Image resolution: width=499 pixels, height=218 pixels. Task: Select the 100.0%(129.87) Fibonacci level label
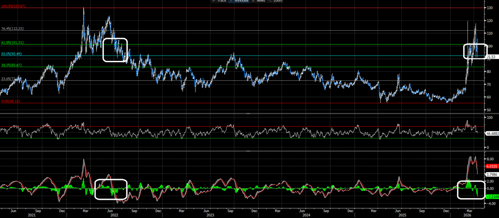(x=13, y=6)
